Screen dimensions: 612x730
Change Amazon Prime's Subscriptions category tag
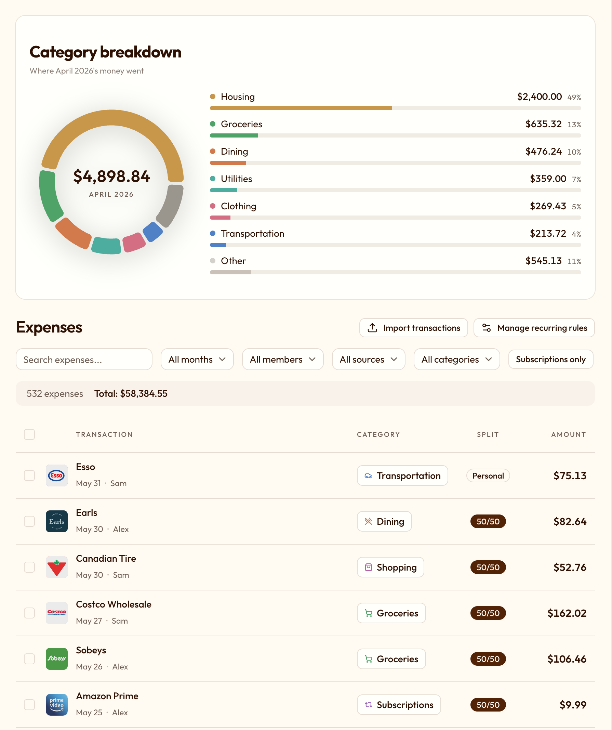[399, 705]
